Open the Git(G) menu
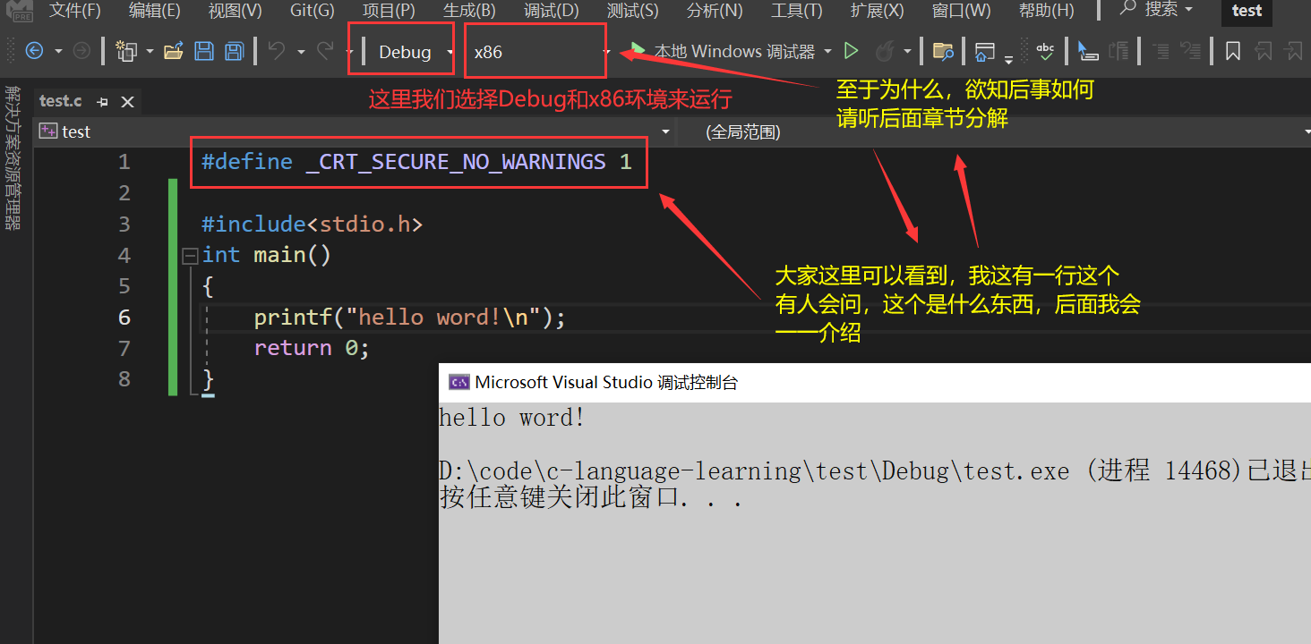This screenshot has width=1311, height=644. (313, 11)
